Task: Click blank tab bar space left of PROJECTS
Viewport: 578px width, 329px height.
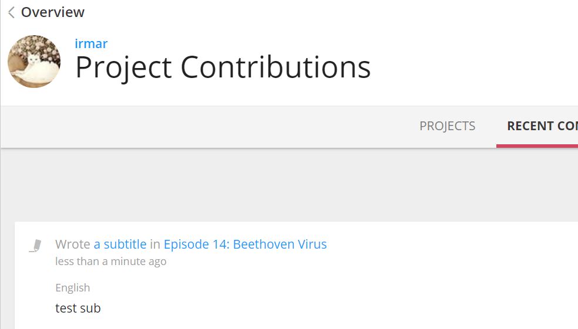Action: pyautogui.click(x=206, y=126)
